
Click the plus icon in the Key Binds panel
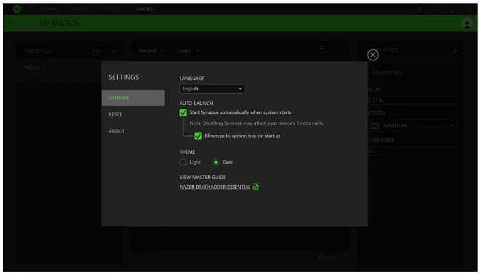pos(455,51)
